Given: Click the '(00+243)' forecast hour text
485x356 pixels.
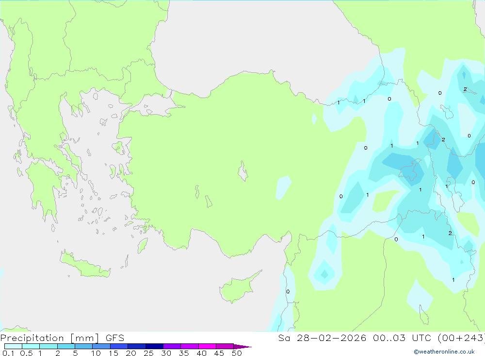Looking at the screenshot, I should click(x=461, y=338).
